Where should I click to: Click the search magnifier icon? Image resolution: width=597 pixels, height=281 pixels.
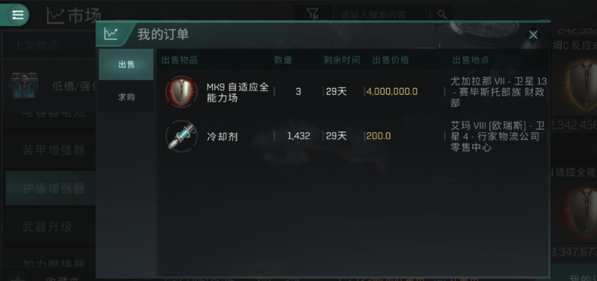(x=441, y=14)
